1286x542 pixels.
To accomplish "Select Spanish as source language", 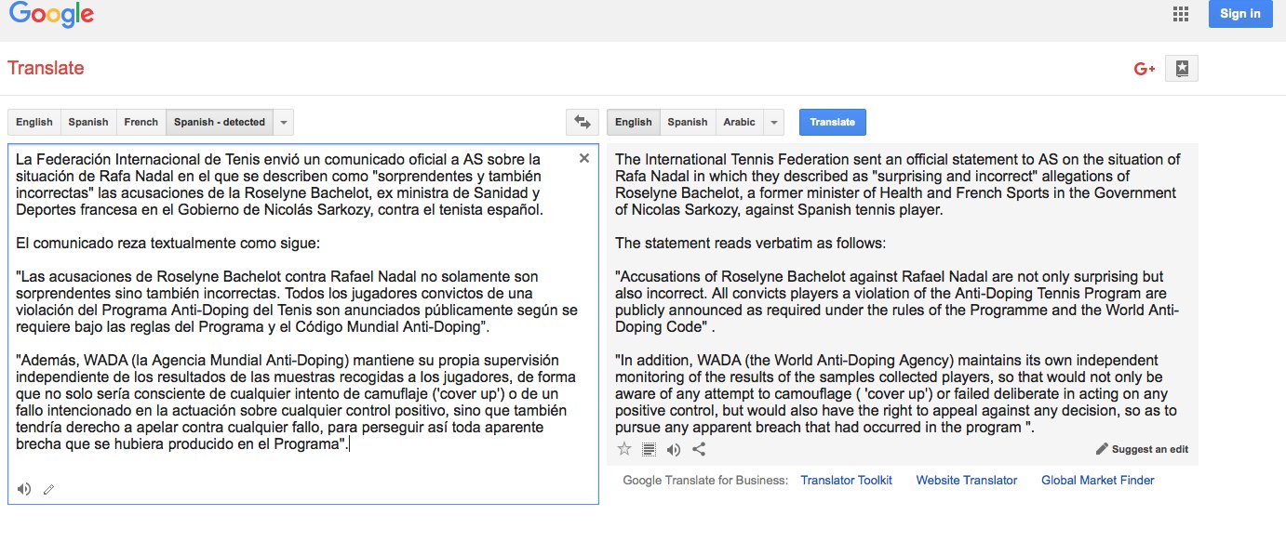I will coord(88,122).
